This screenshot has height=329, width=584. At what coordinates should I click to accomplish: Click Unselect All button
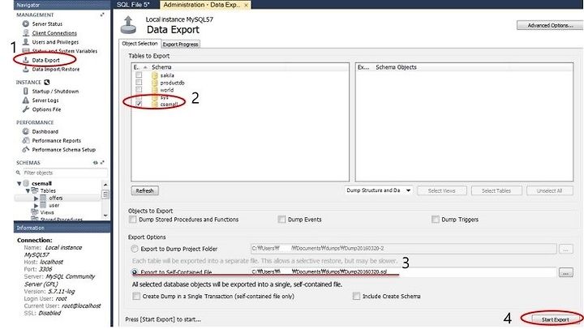549,190
